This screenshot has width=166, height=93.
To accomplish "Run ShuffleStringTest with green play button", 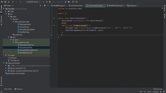I will click(43, 2).
